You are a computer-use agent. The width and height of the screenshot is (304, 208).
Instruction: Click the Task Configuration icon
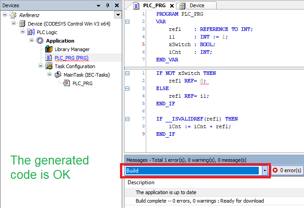[49, 66]
